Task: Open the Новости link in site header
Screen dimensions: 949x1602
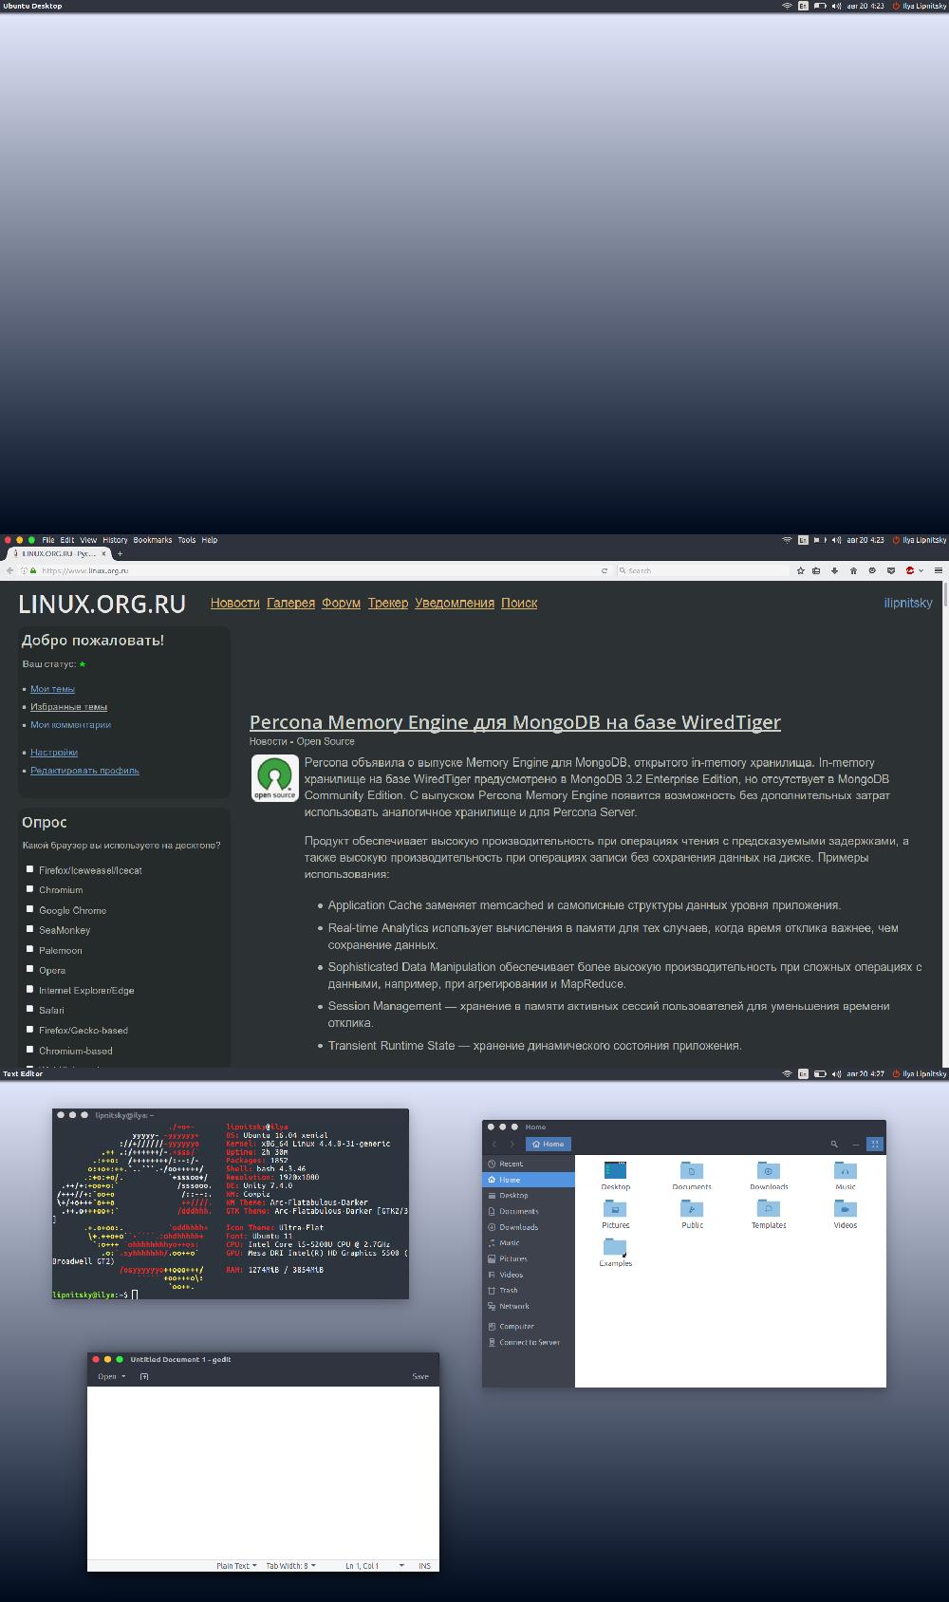Action: pos(235,603)
